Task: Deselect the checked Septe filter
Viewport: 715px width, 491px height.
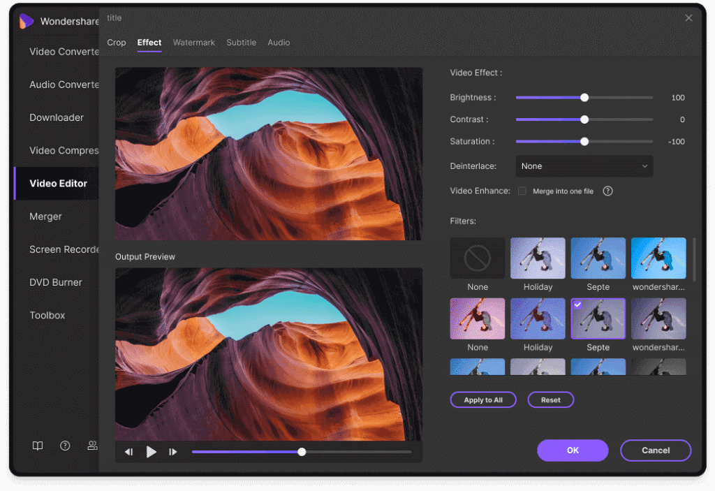Action: (x=598, y=318)
